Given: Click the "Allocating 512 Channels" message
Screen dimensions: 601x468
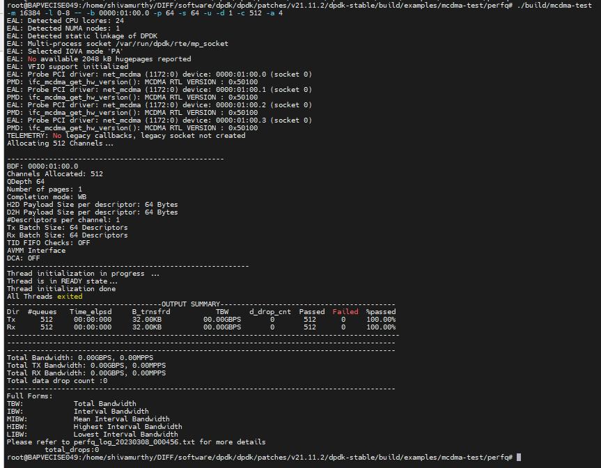Looking at the screenshot, I should pos(59,143).
